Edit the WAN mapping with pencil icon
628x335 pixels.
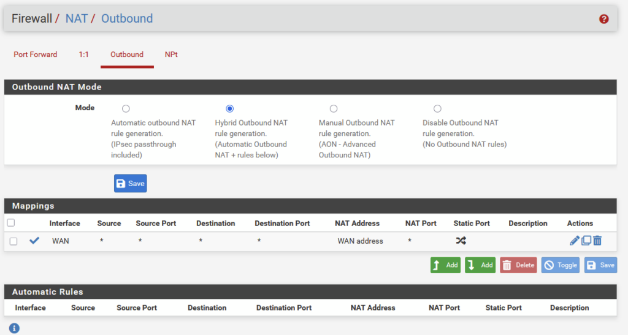click(574, 241)
